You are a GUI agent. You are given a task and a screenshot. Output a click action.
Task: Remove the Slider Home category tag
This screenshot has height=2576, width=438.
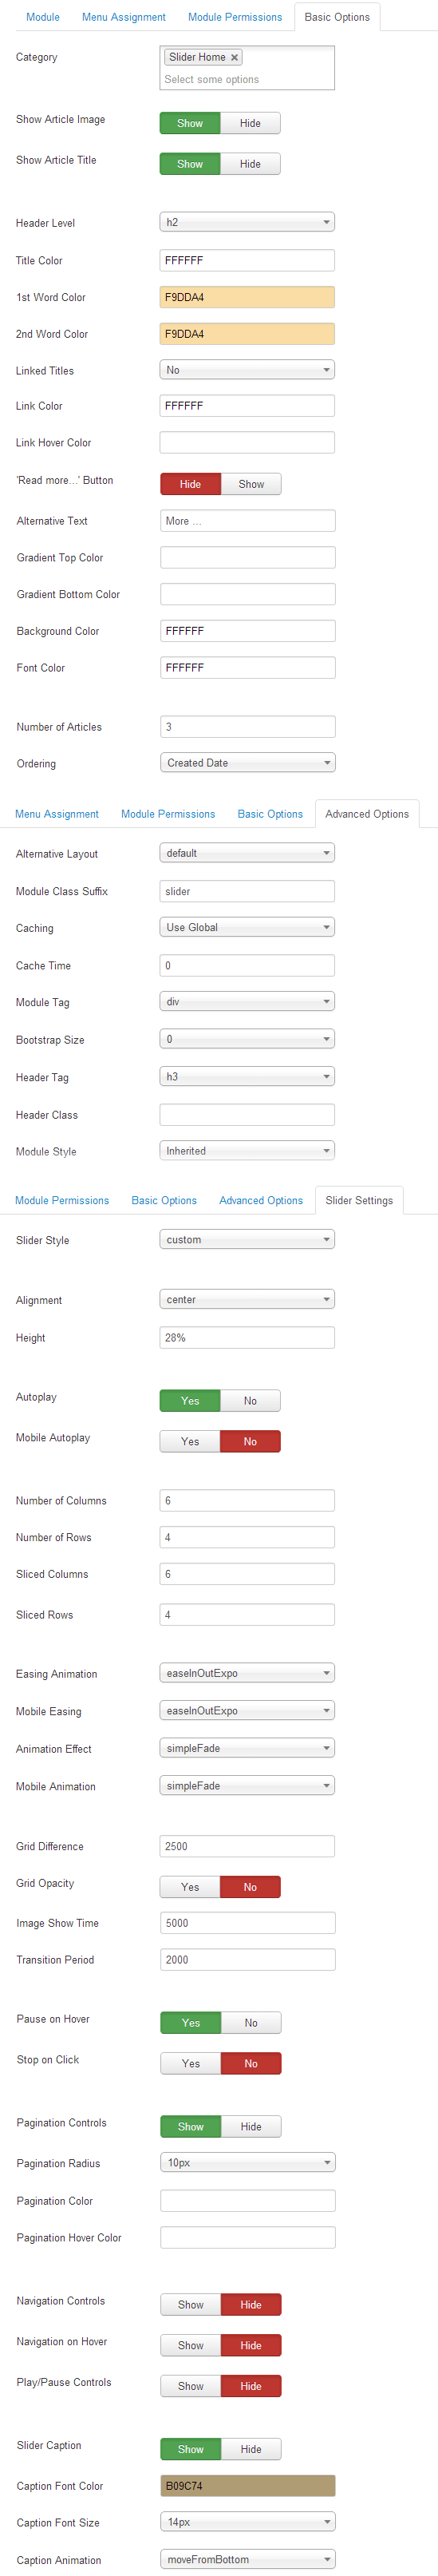click(234, 58)
